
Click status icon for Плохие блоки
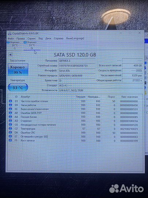[x=11, y=117]
